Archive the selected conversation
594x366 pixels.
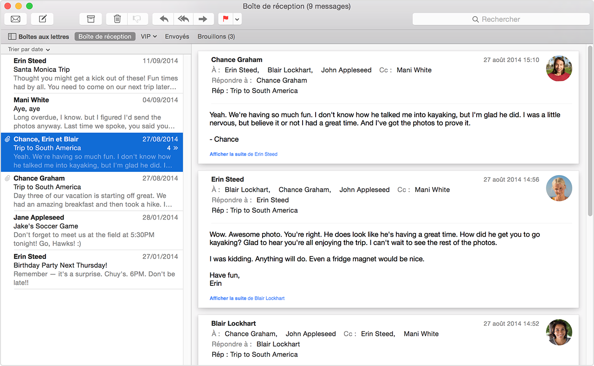tap(90, 19)
